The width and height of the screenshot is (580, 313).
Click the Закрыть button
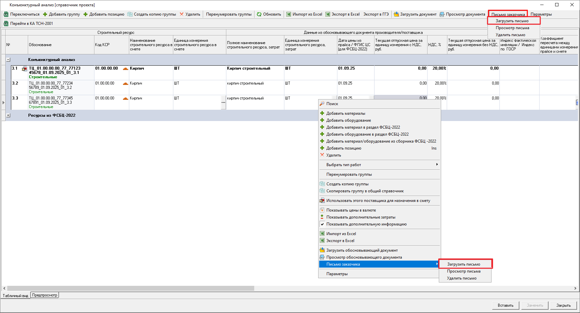pyautogui.click(x=563, y=305)
